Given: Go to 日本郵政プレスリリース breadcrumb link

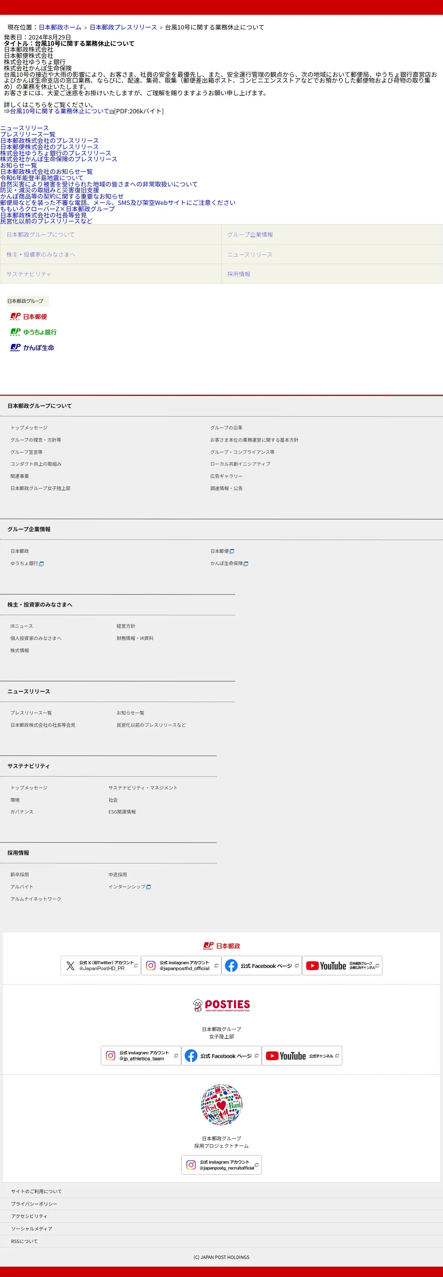Looking at the screenshot, I should [x=123, y=27].
